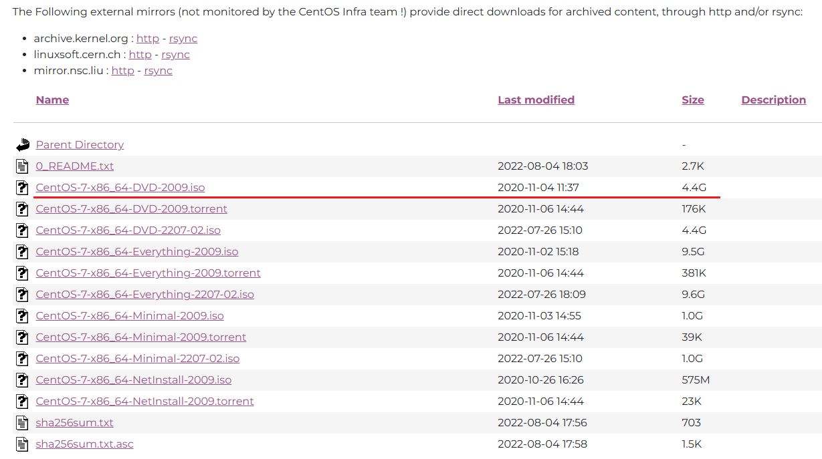Screen dimensions: 822x459
Task: Download CentOS-7-x86_64-DVD-2207-02.iso
Action: (x=128, y=230)
